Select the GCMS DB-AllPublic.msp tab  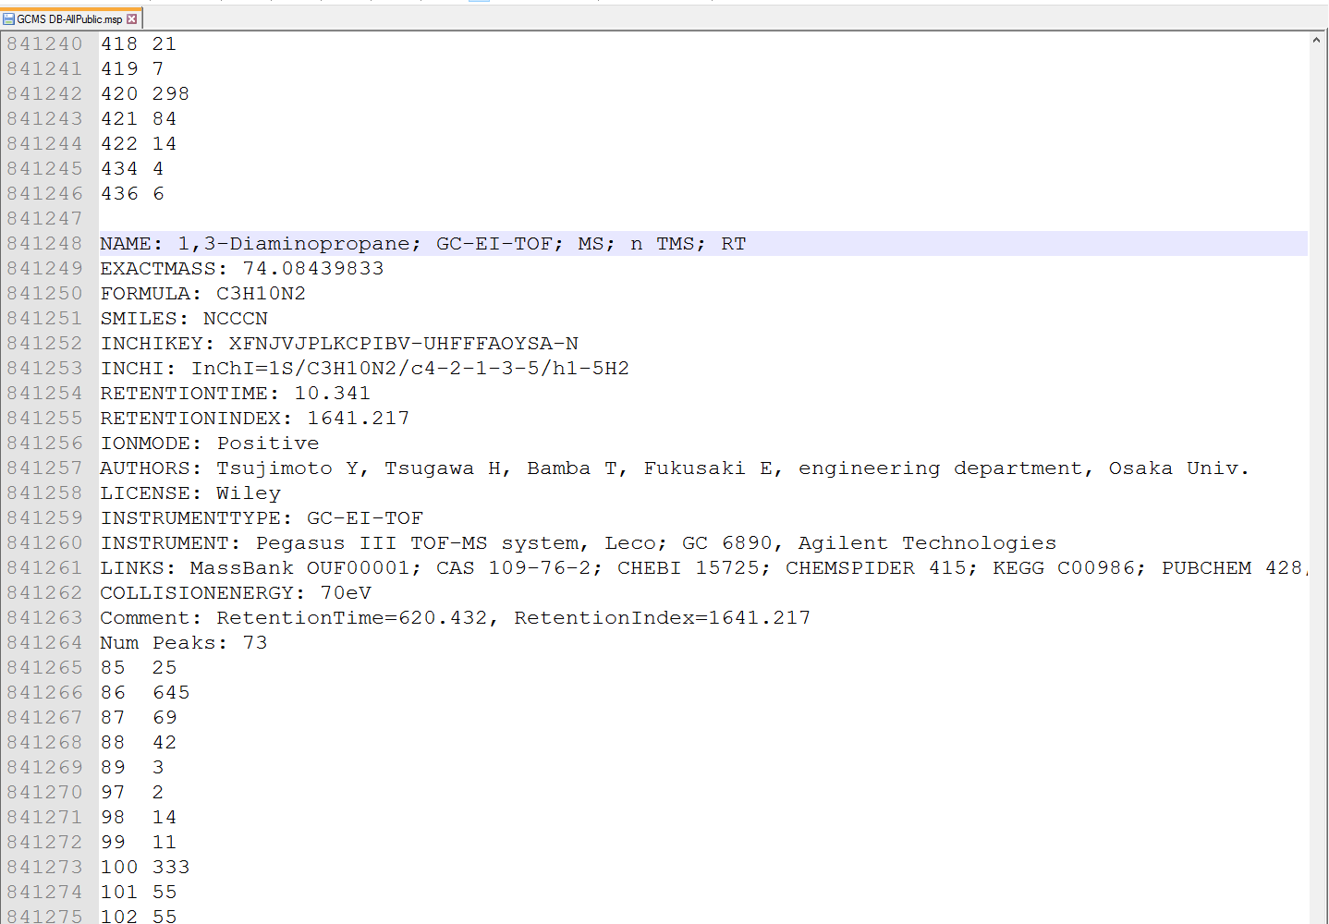[x=69, y=18]
